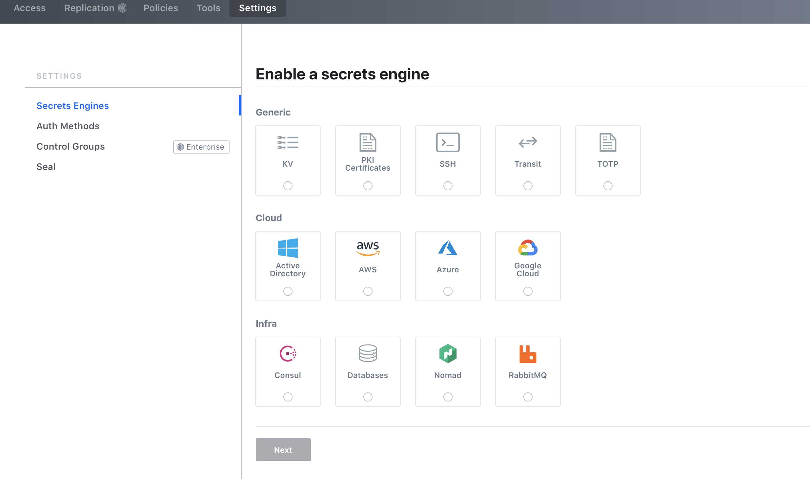The width and height of the screenshot is (810, 479).
Task: Click the SSH terminal icon
Action: pyautogui.click(x=448, y=142)
